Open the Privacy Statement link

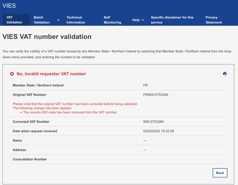coord(214,20)
